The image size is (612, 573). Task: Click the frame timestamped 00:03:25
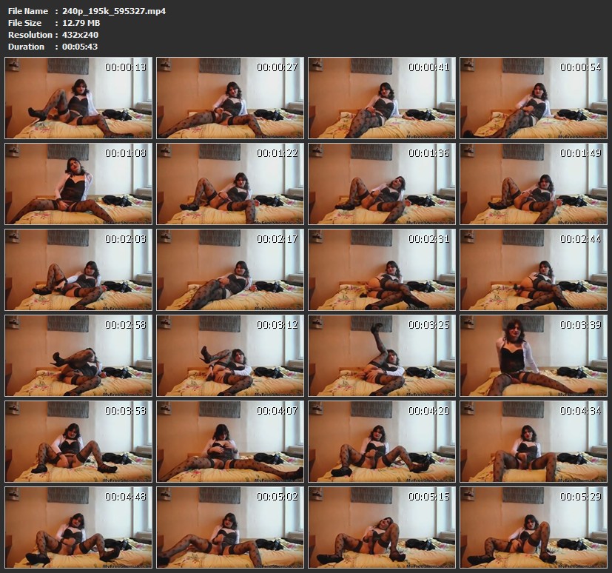(x=382, y=355)
